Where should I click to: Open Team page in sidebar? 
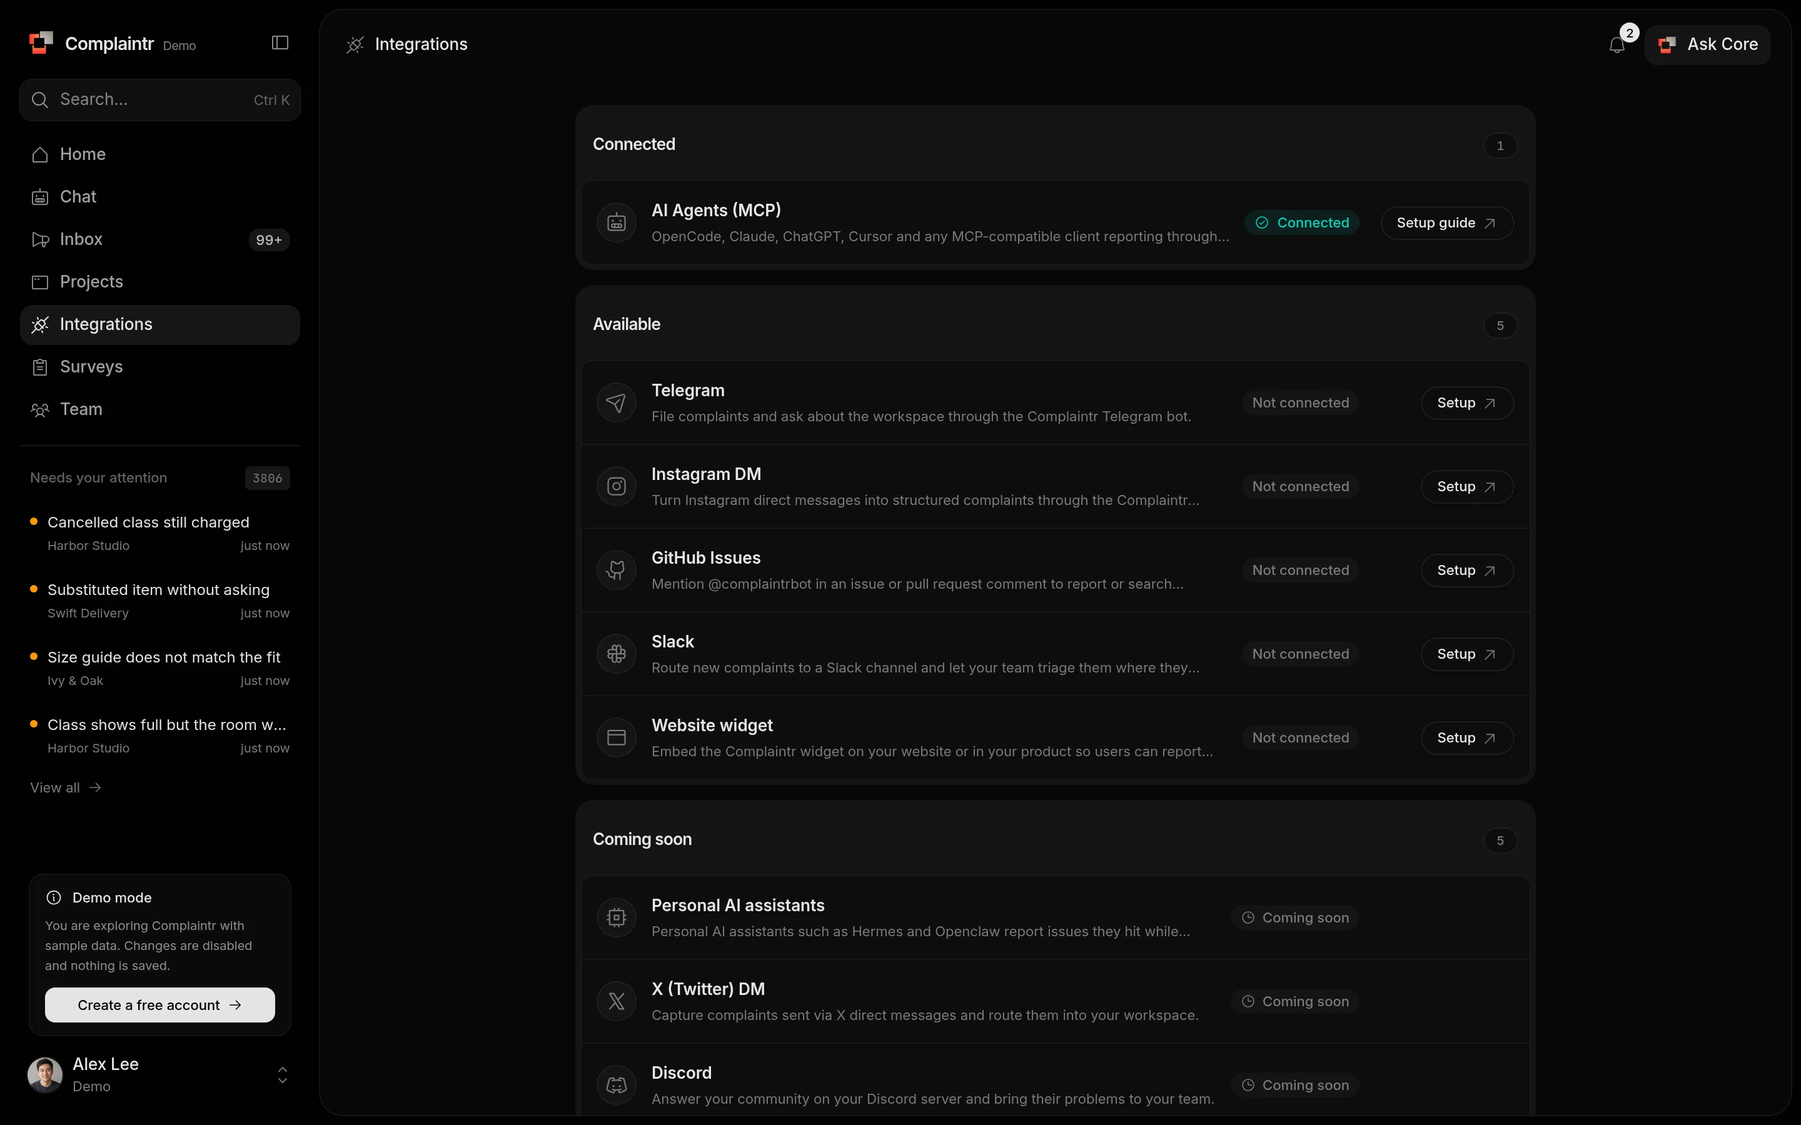pyautogui.click(x=160, y=409)
